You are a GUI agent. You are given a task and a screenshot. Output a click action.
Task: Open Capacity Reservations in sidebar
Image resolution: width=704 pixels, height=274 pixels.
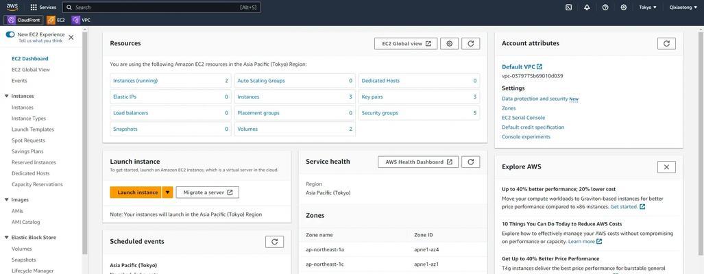[x=37, y=184]
